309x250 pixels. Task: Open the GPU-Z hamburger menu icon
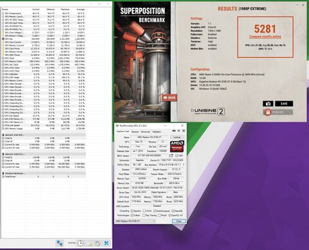pyautogui.click(x=183, y=131)
